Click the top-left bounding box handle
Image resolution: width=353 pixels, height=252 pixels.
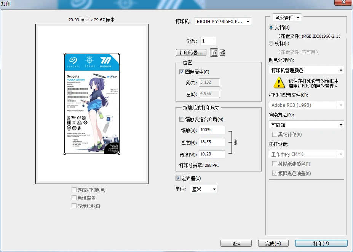tap(65, 54)
